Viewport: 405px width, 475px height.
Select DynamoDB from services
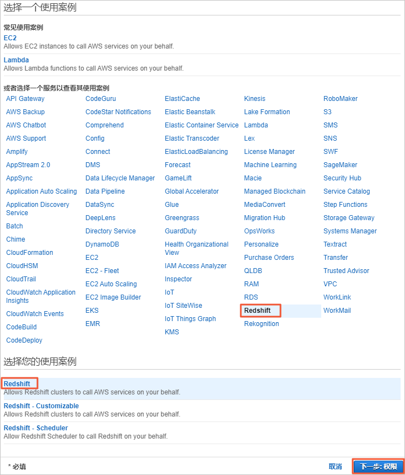[x=102, y=244]
